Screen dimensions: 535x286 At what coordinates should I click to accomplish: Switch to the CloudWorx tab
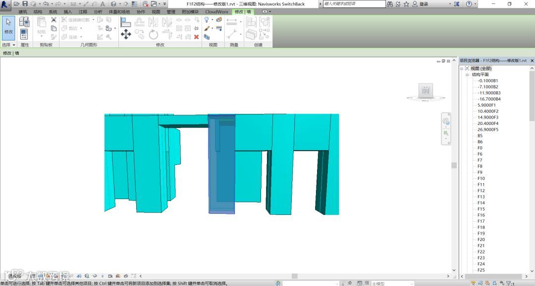click(x=216, y=11)
